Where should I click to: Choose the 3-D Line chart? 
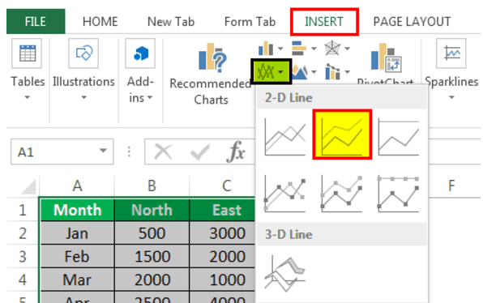285,274
